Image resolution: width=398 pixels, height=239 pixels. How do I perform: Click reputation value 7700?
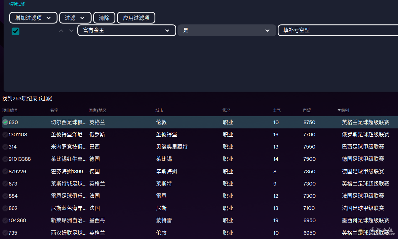point(309,135)
